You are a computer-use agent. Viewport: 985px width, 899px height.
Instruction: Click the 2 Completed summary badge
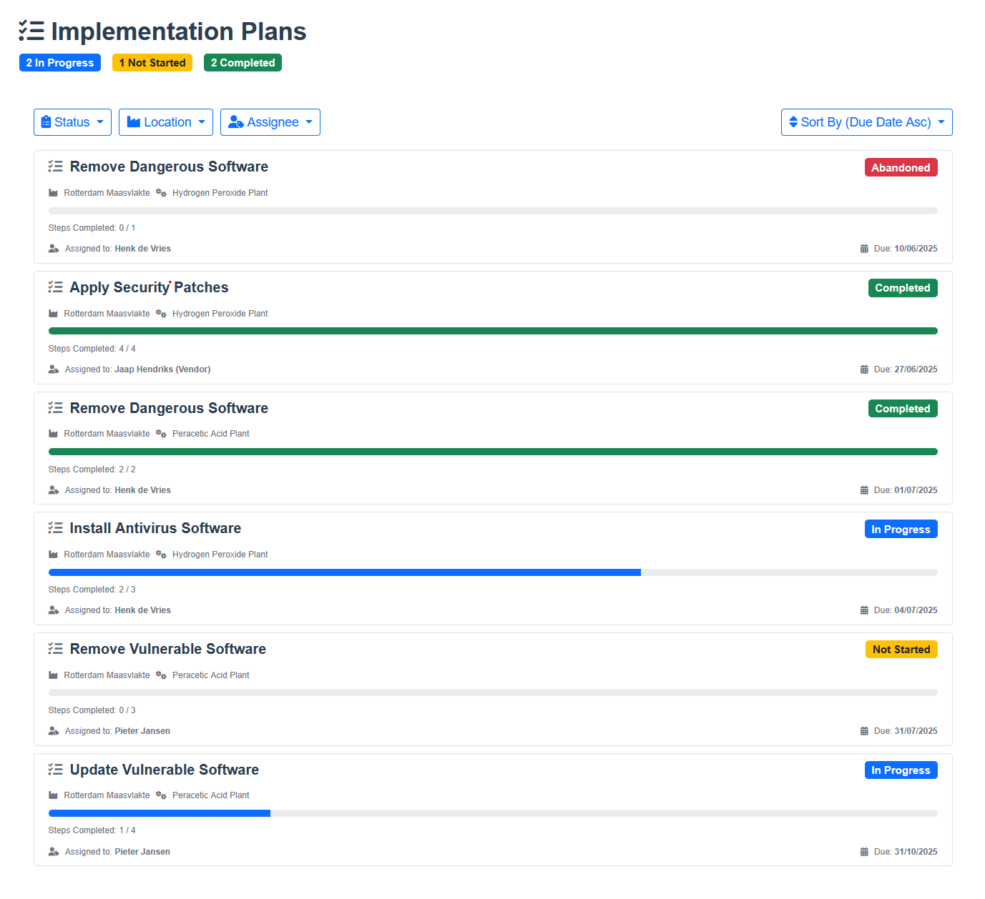coord(242,63)
